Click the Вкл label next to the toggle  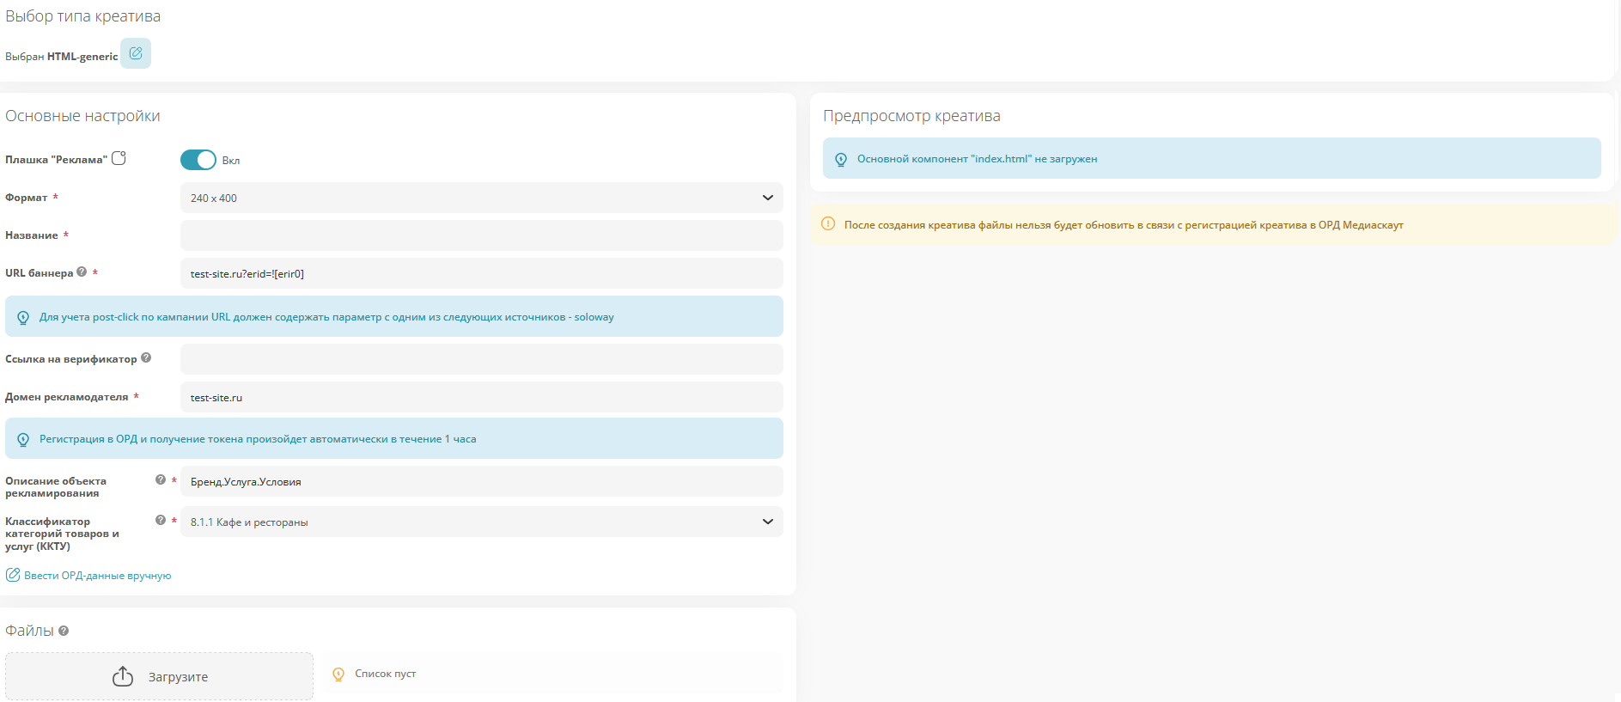click(231, 161)
